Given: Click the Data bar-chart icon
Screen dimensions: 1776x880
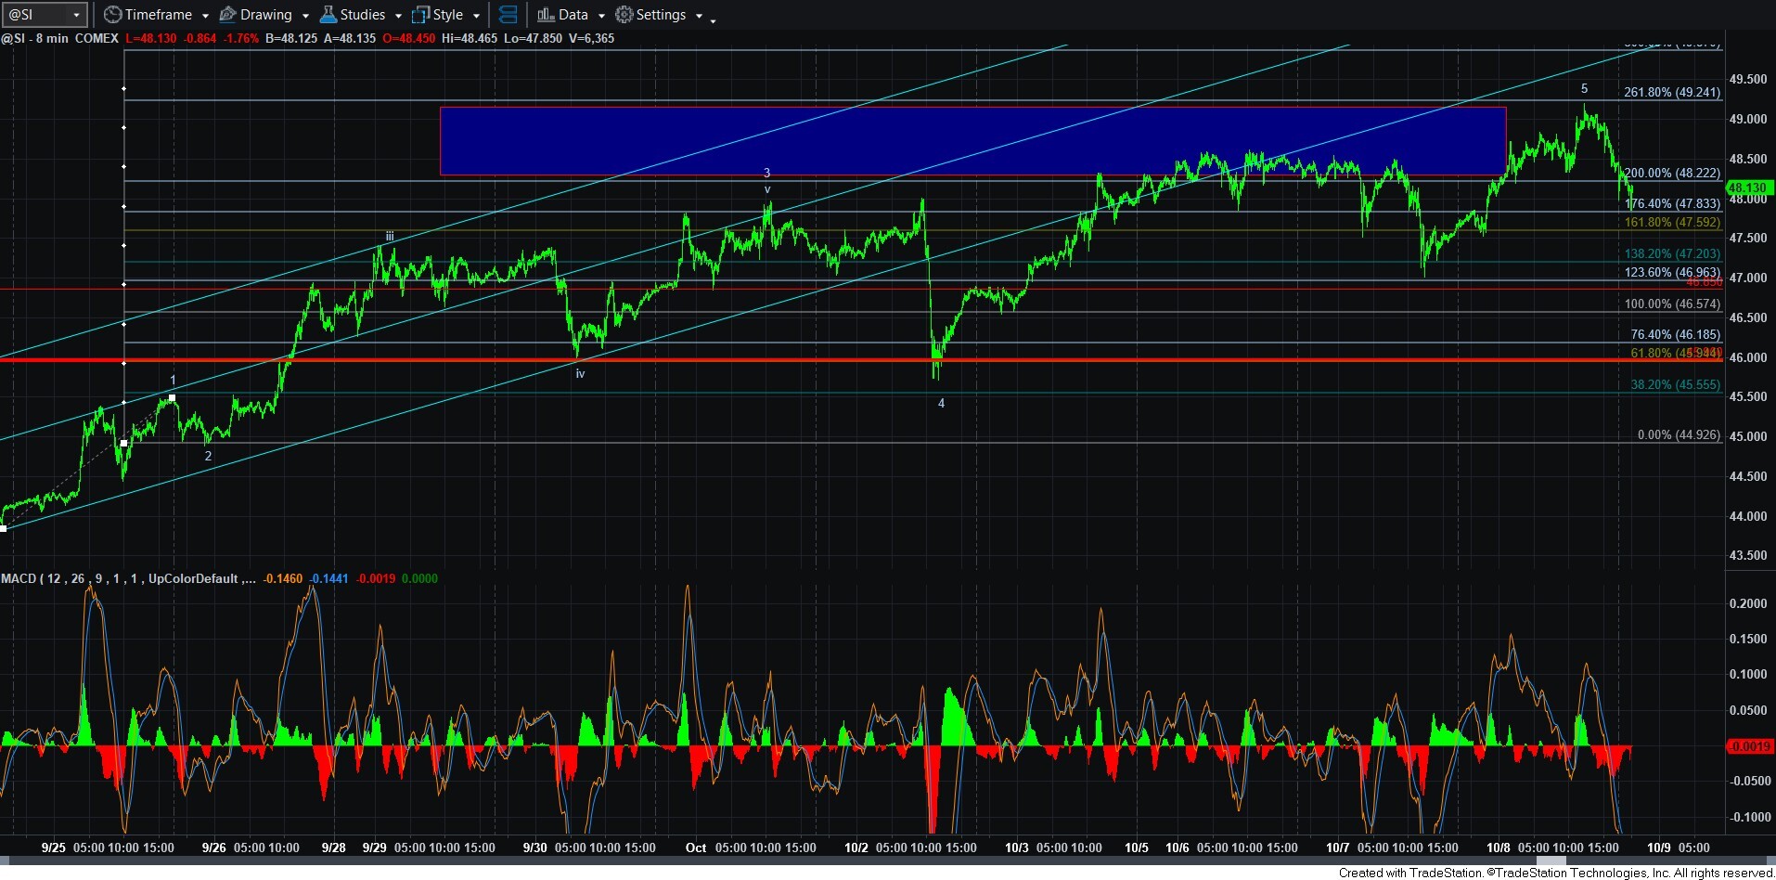Looking at the screenshot, I should (x=546, y=15).
